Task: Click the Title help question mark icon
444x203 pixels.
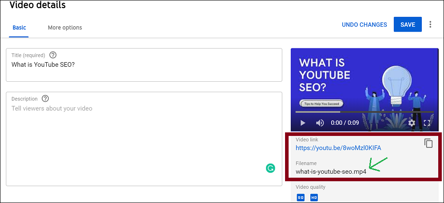Action: 53,55
